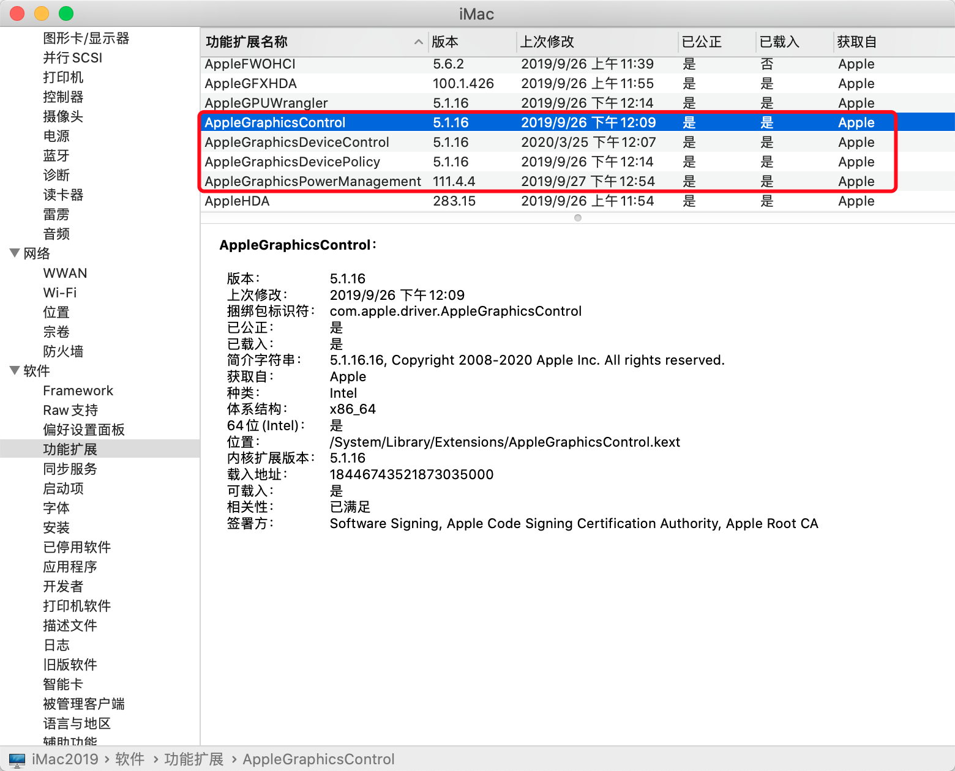The width and height of the screenshot is (955, 771).
Task: Sort by 功能扩展名称 column header
Action: pyautogui.click(x=314, y=42)
